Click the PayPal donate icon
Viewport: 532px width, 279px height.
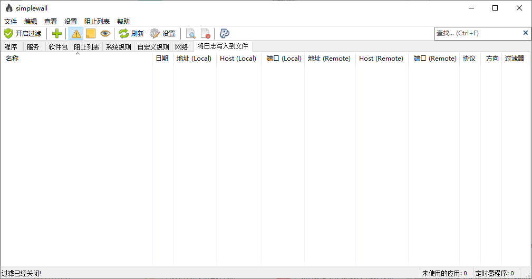click(225, 34)
